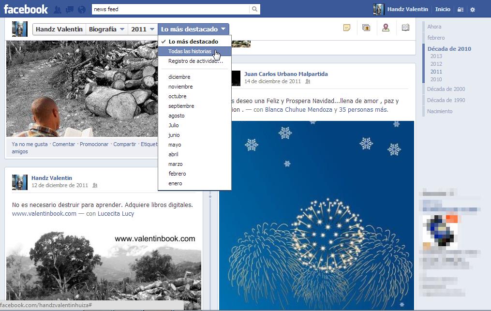This screenshot has height=311, width=491.
Task: Click the photo icon in timeline bar
Action: (x=366, y=28)
